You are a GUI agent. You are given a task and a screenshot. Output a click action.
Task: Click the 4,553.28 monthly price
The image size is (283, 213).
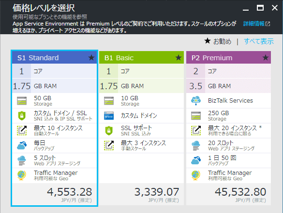coord(70,192)
